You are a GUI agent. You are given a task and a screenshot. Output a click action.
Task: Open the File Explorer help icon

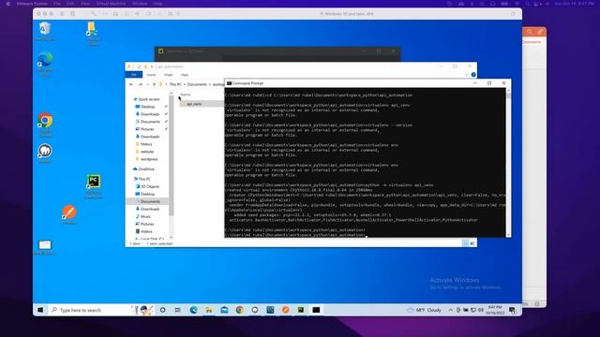pyautogui.click(x=473, y=75)
